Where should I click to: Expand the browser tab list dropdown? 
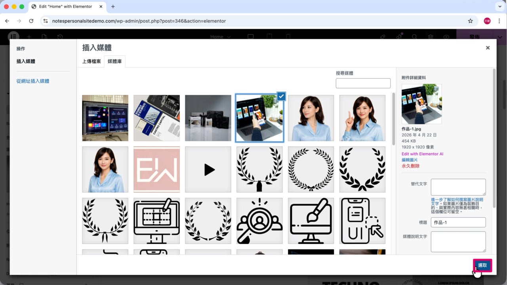(499, 6)
